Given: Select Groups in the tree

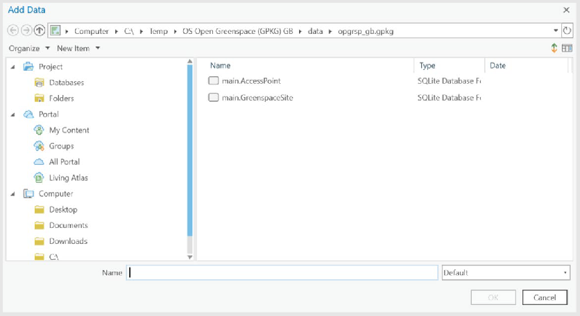Looking at the screenshot, I should point(62,146).
